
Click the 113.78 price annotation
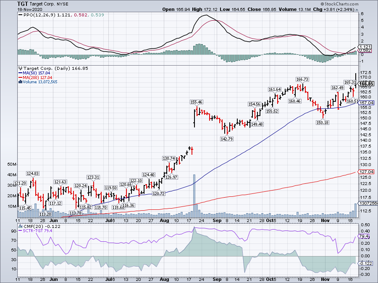pyautogui.click(x=76, y=213)
